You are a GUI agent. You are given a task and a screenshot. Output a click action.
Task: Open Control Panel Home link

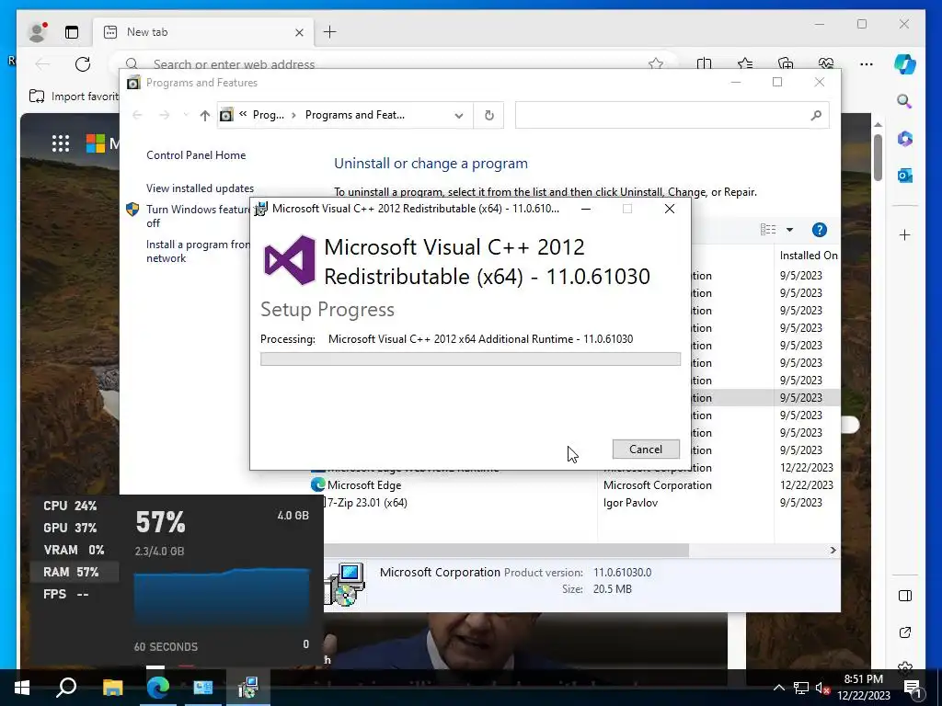point(196,154)
